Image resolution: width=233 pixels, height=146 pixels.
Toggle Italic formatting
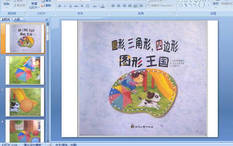(x=65, y=6)
